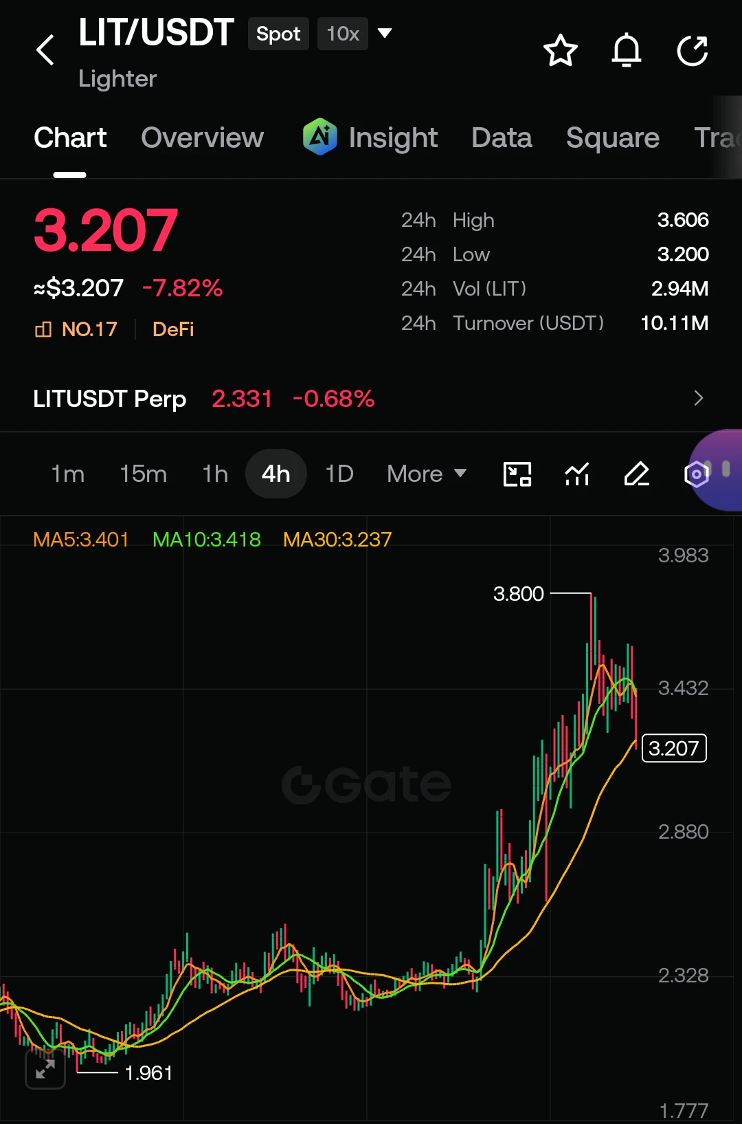Open the LITUSDT Perp row
The image size is (742, 1124).
371,398
